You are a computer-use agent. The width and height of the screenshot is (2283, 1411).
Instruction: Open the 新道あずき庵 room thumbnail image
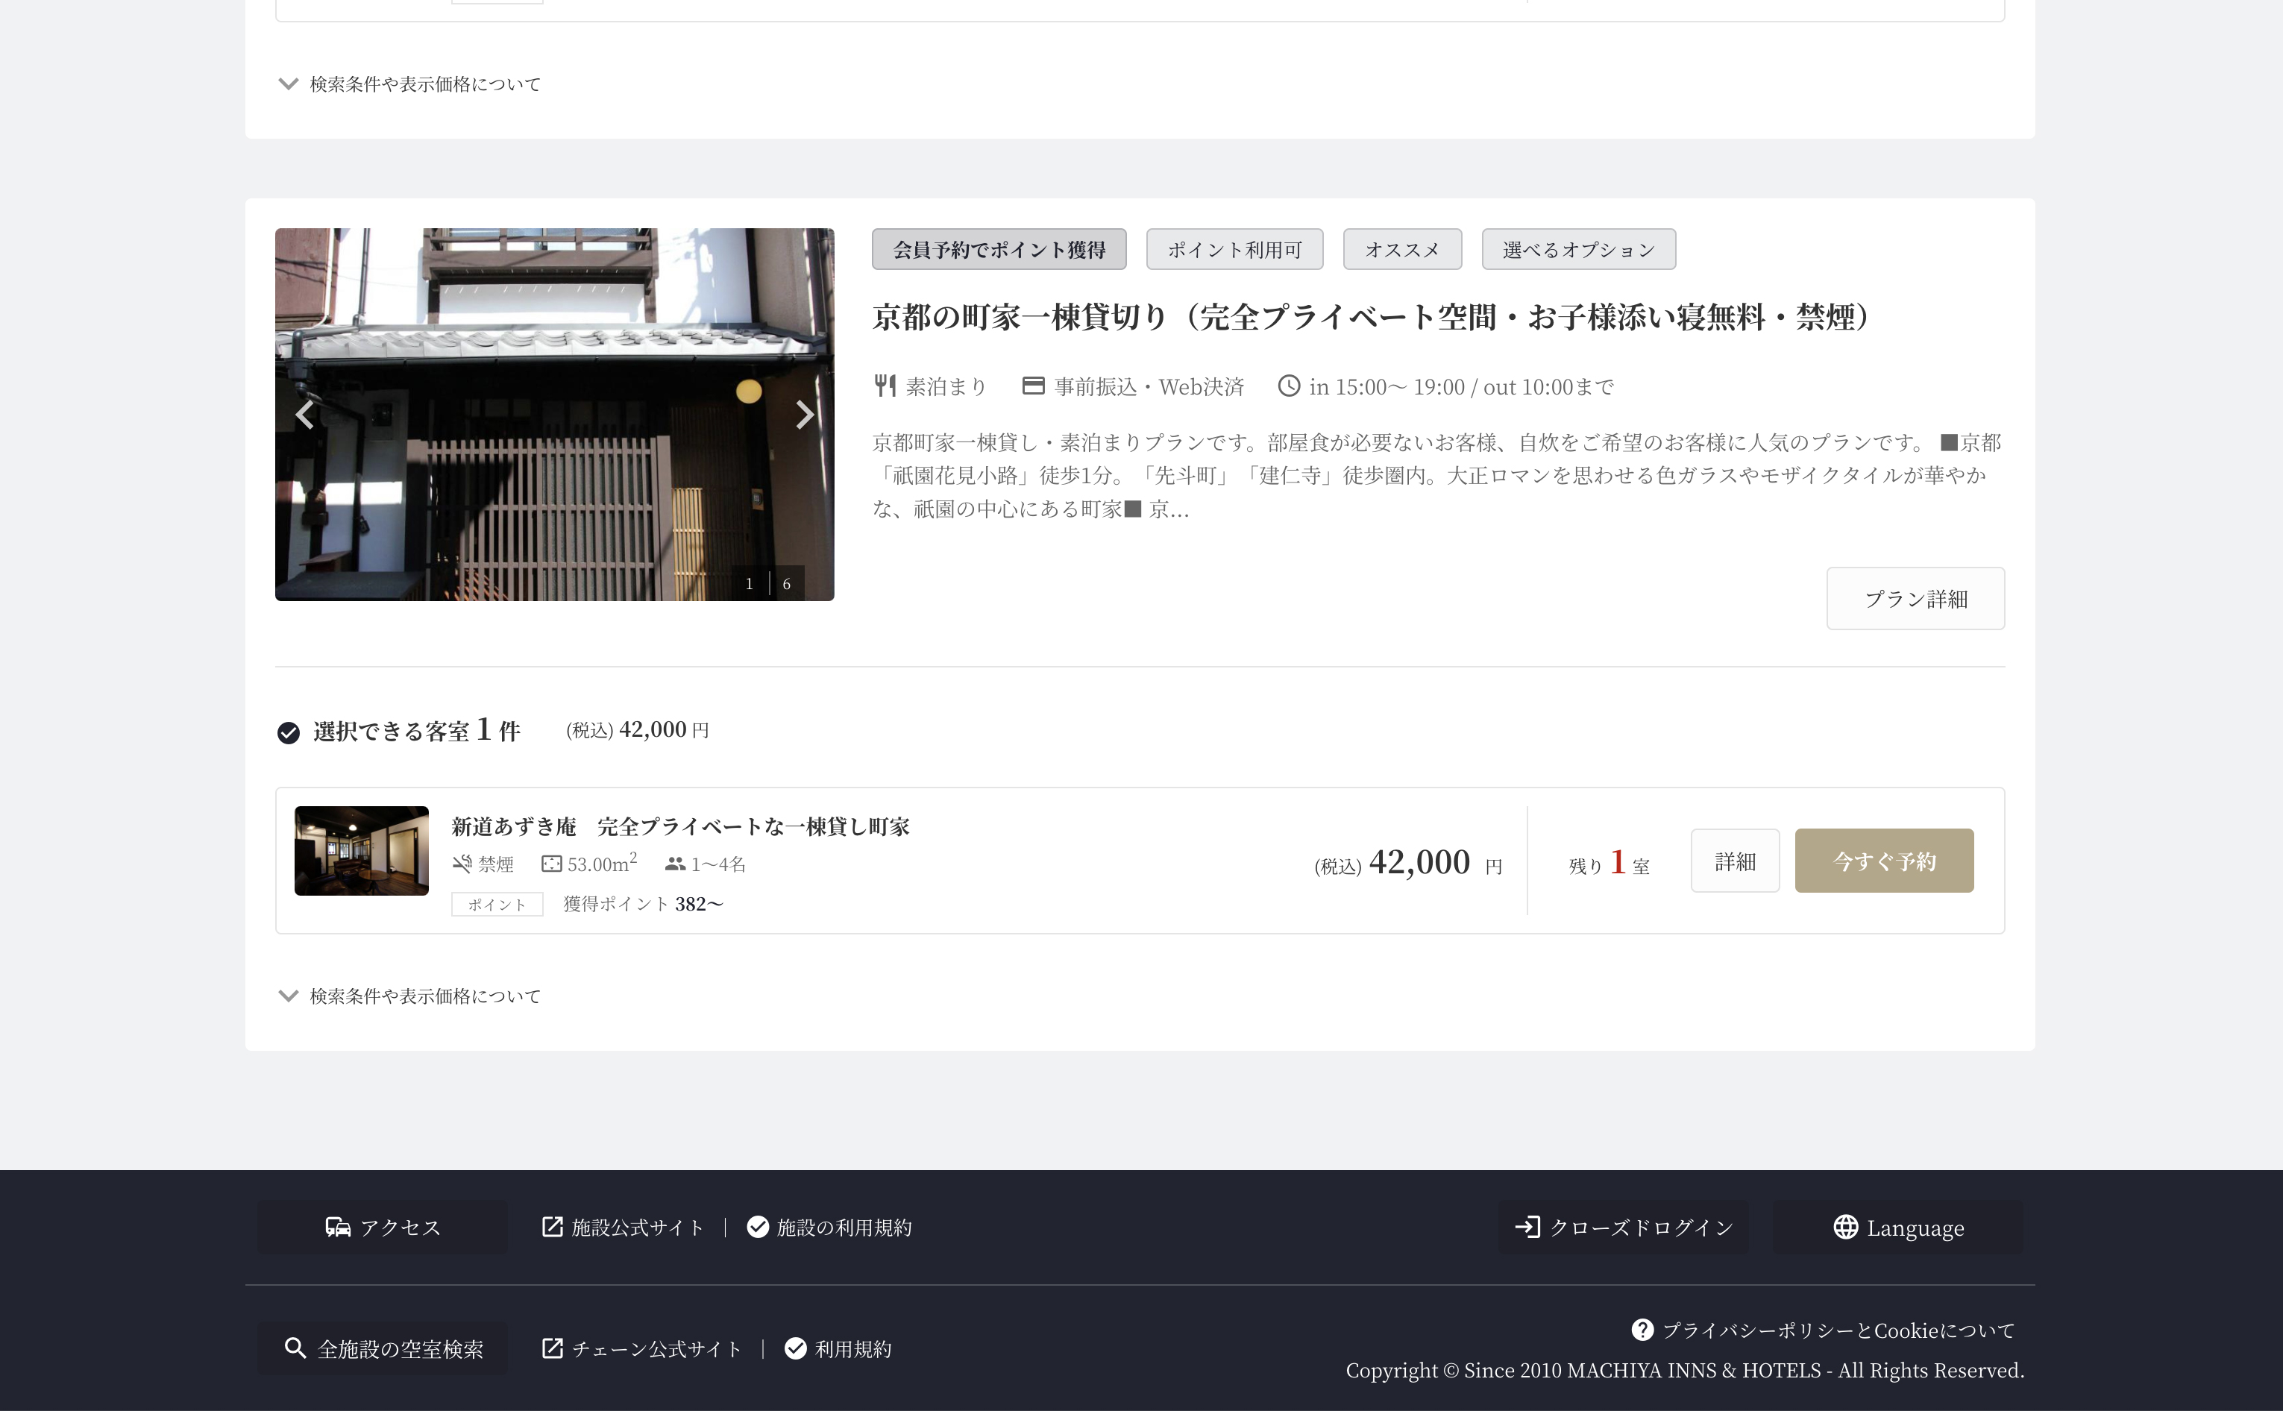click(x=361, y=851)
